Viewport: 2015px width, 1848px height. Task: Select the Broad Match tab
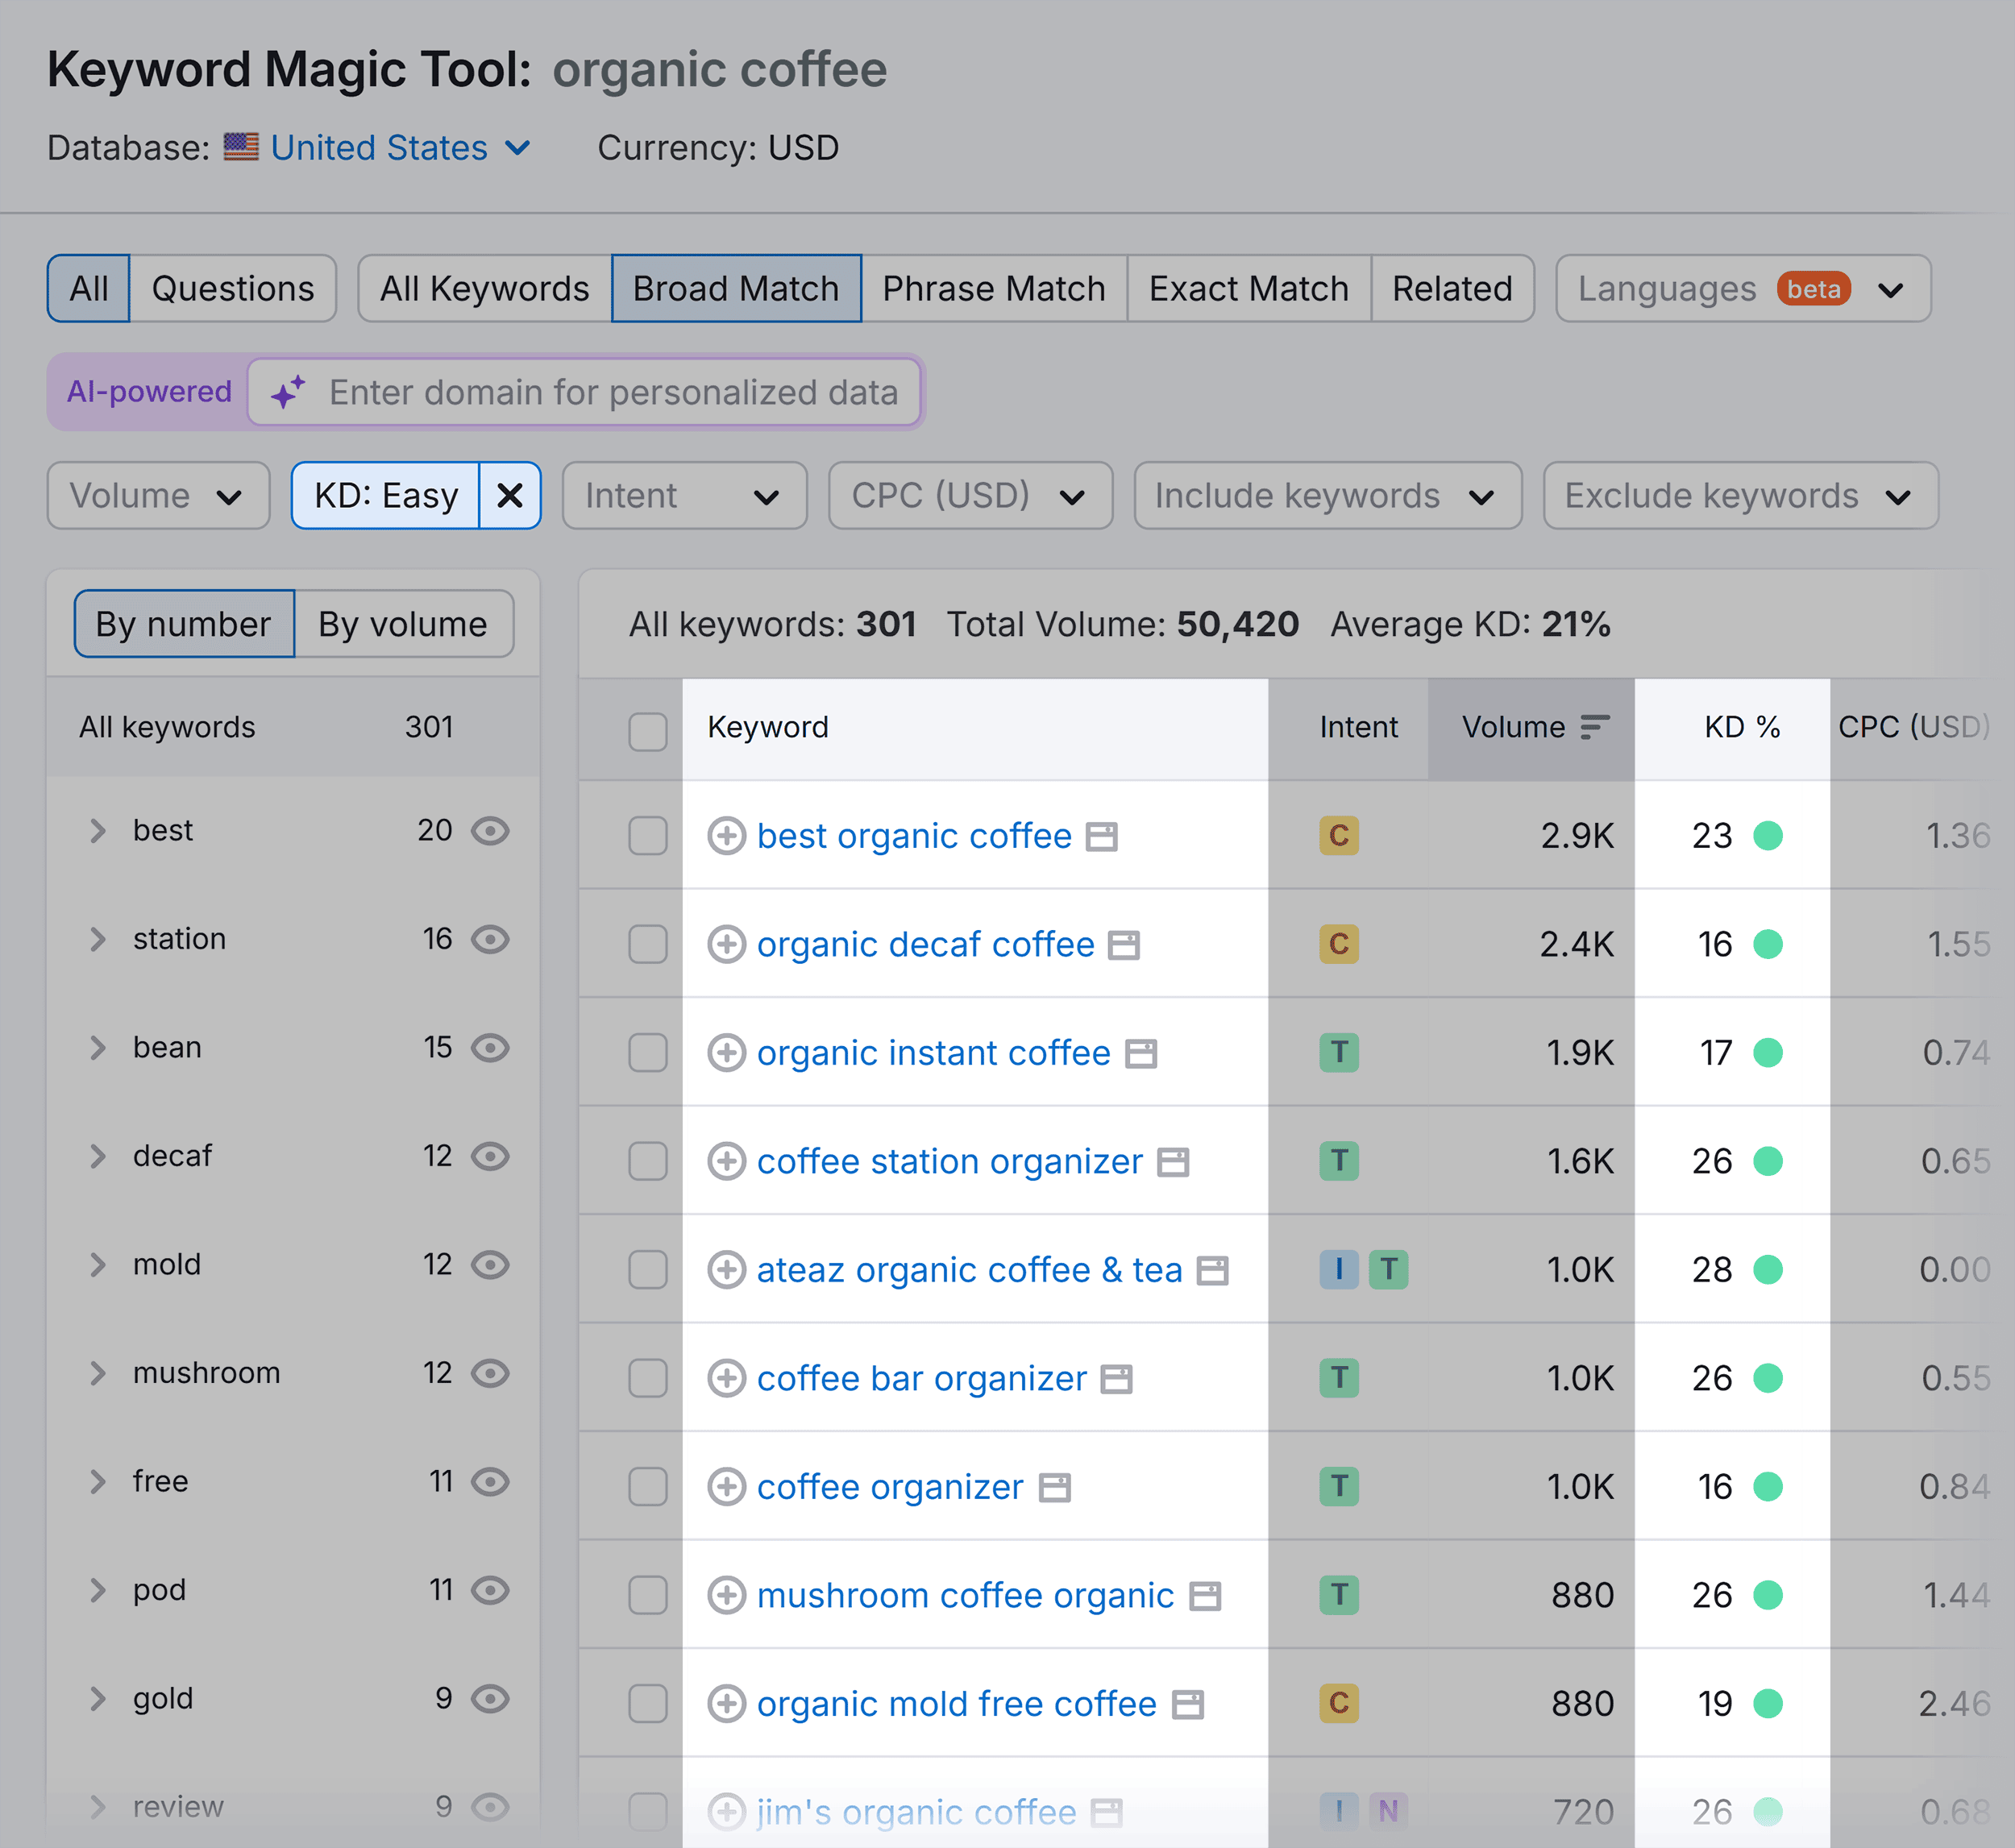tap(736, 289)
